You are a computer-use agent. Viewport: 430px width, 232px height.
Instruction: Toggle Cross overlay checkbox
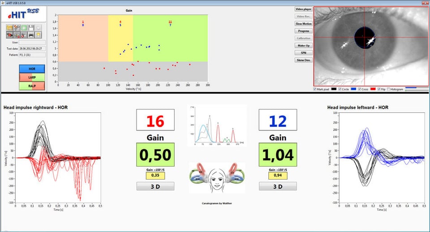pyautogui.click(x=360, y=89)
